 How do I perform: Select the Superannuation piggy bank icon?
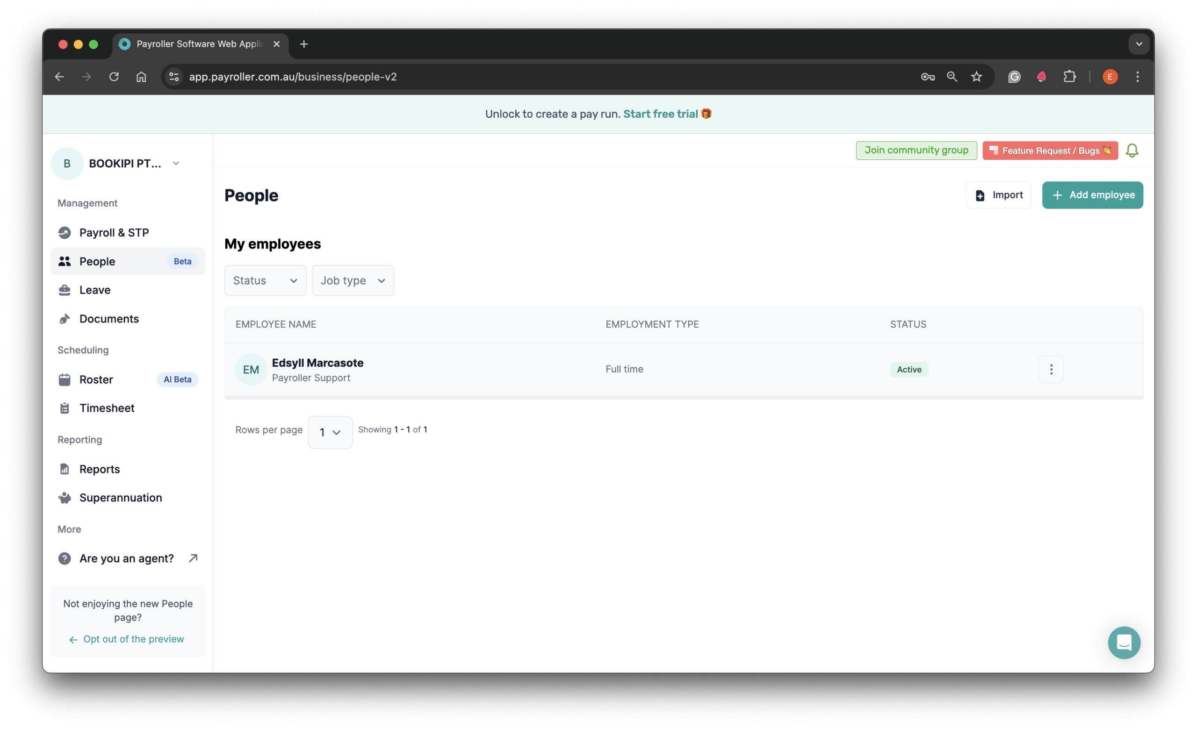[x=65, y=498]
